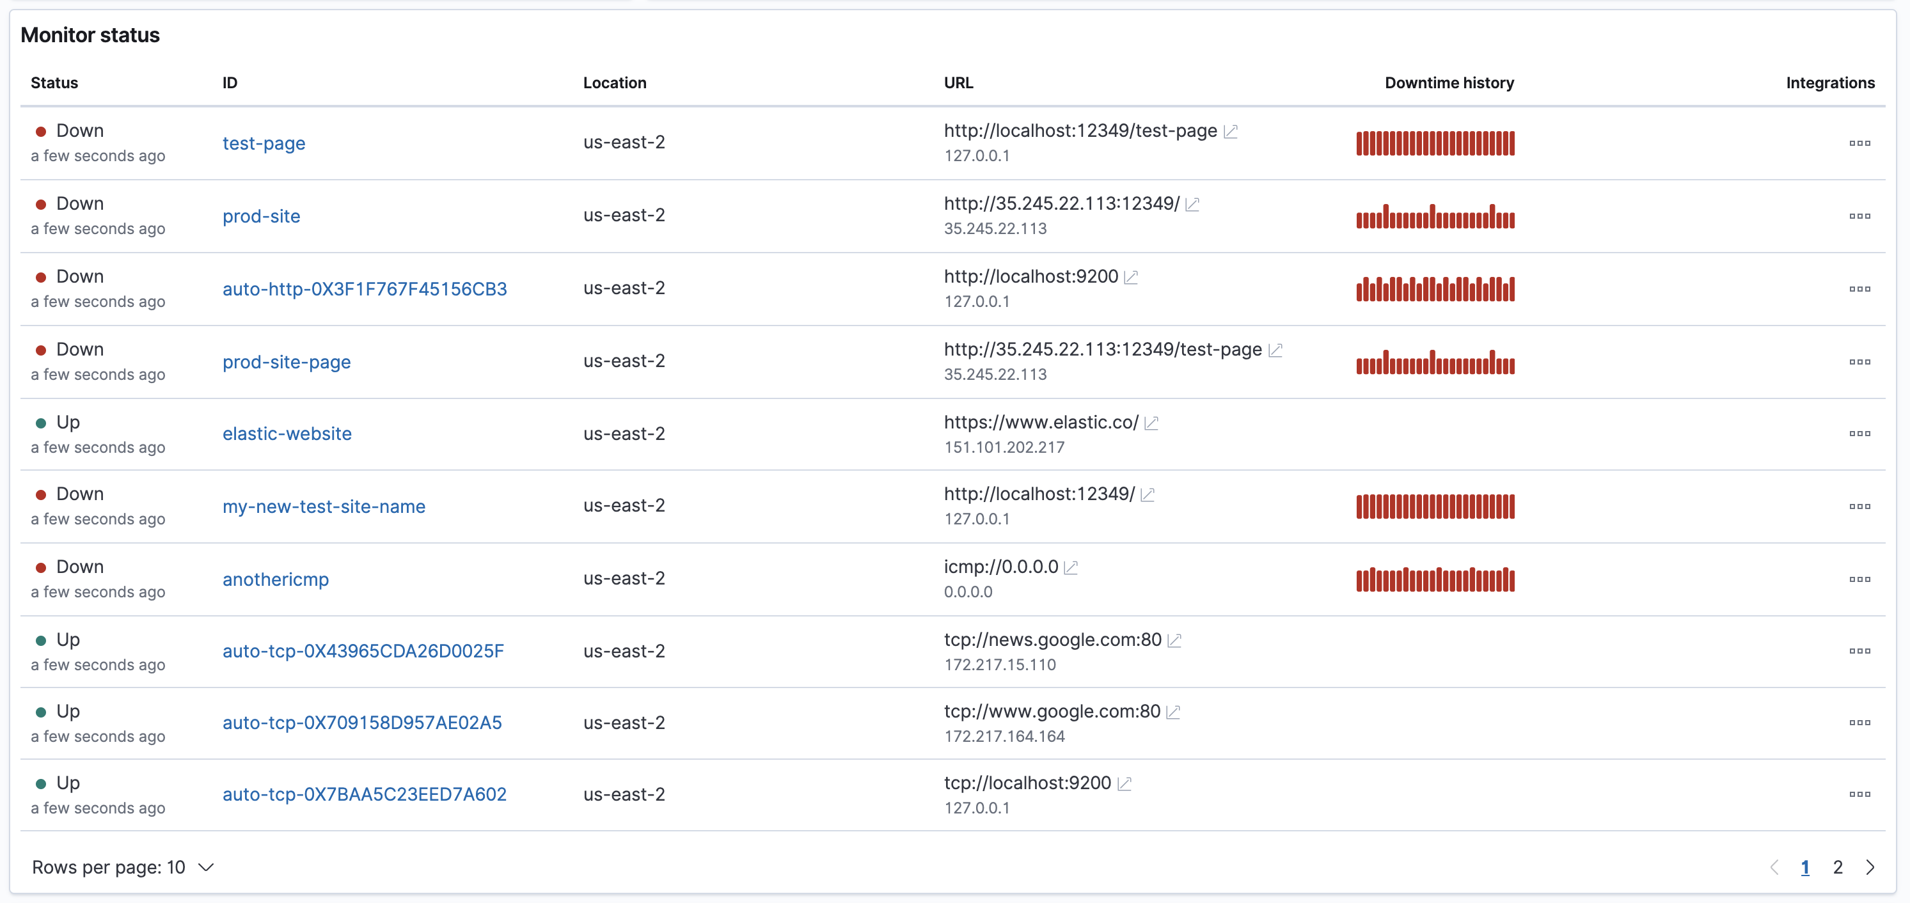
Task: Open integrations menu for prod-site row
Action: coord(1859,216)
